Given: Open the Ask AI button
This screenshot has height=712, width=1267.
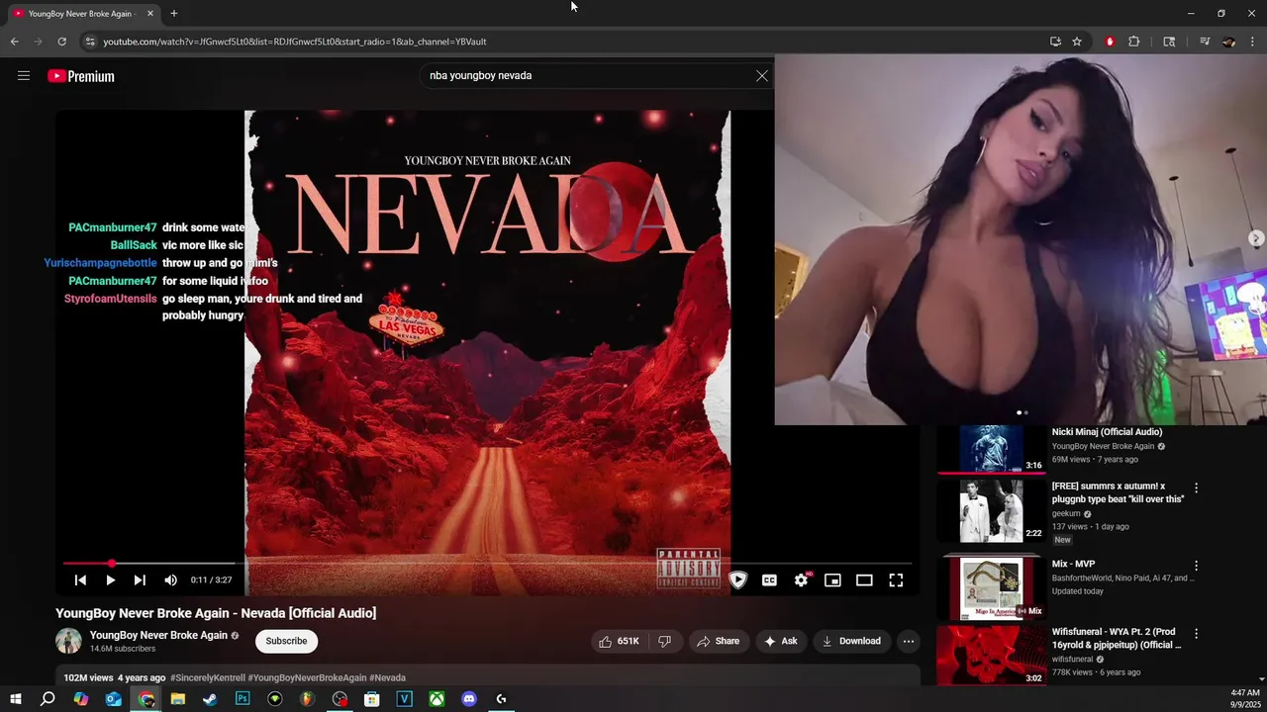Looking at the screenshot, I should [x=781, y=641].
